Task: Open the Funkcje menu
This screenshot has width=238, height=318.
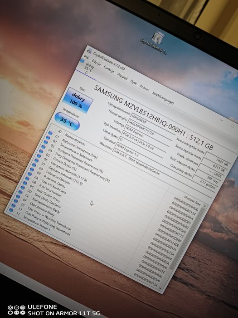Action: 109,69
